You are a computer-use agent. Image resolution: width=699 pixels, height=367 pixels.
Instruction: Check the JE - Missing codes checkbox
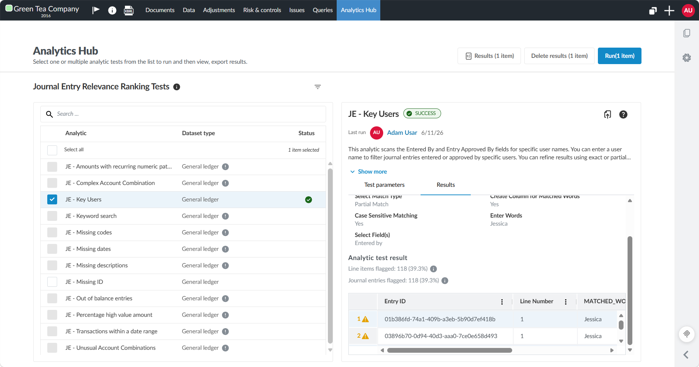52,233
